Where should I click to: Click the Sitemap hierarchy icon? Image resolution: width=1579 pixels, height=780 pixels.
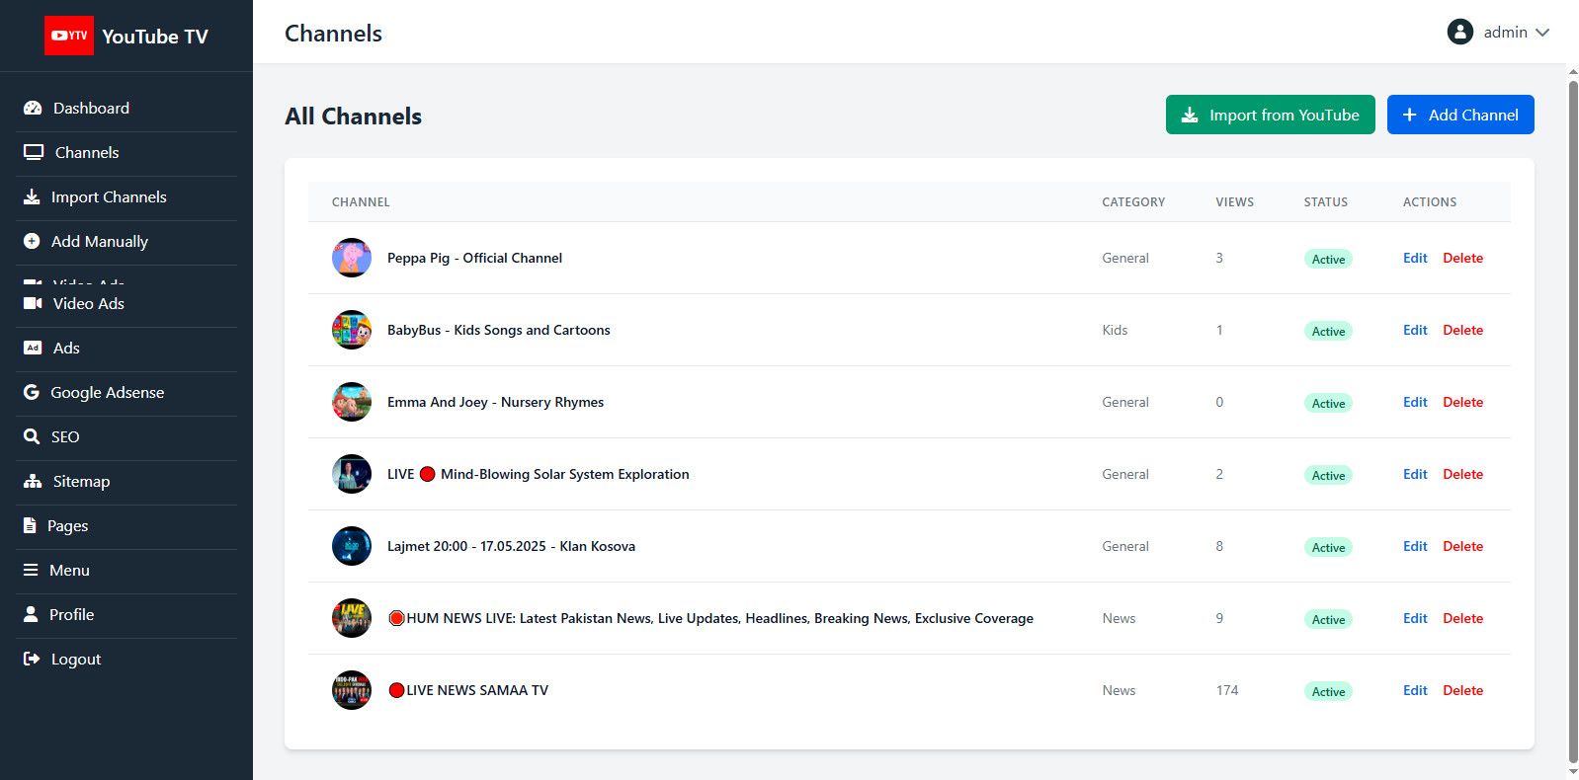pyautogui.click(x=33, y=481)
